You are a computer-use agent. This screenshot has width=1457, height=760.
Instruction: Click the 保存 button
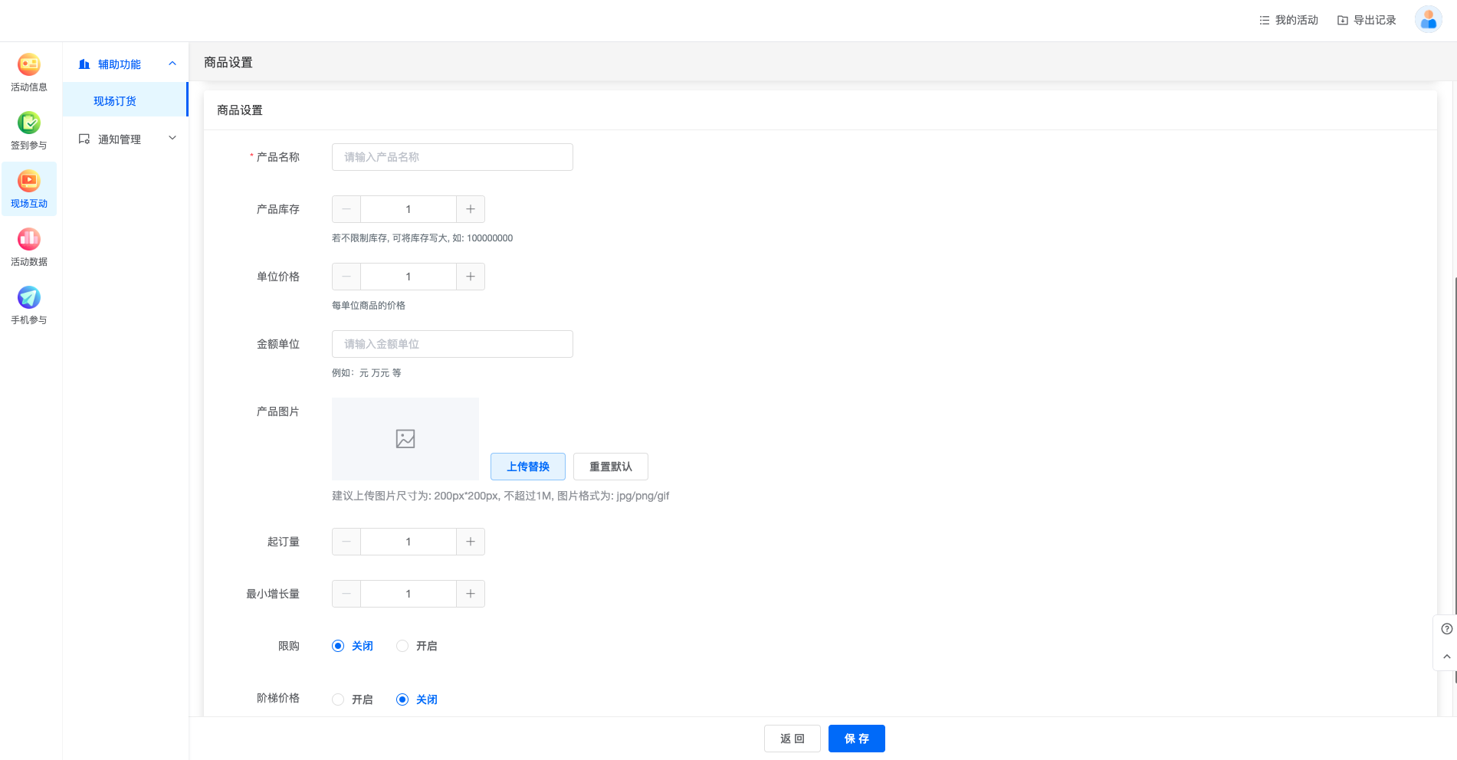tap(856, 739)
